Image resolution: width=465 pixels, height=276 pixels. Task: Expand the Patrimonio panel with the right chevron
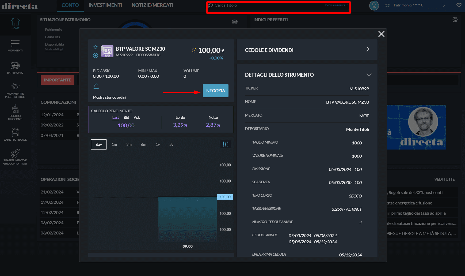[x=443, y=5]
